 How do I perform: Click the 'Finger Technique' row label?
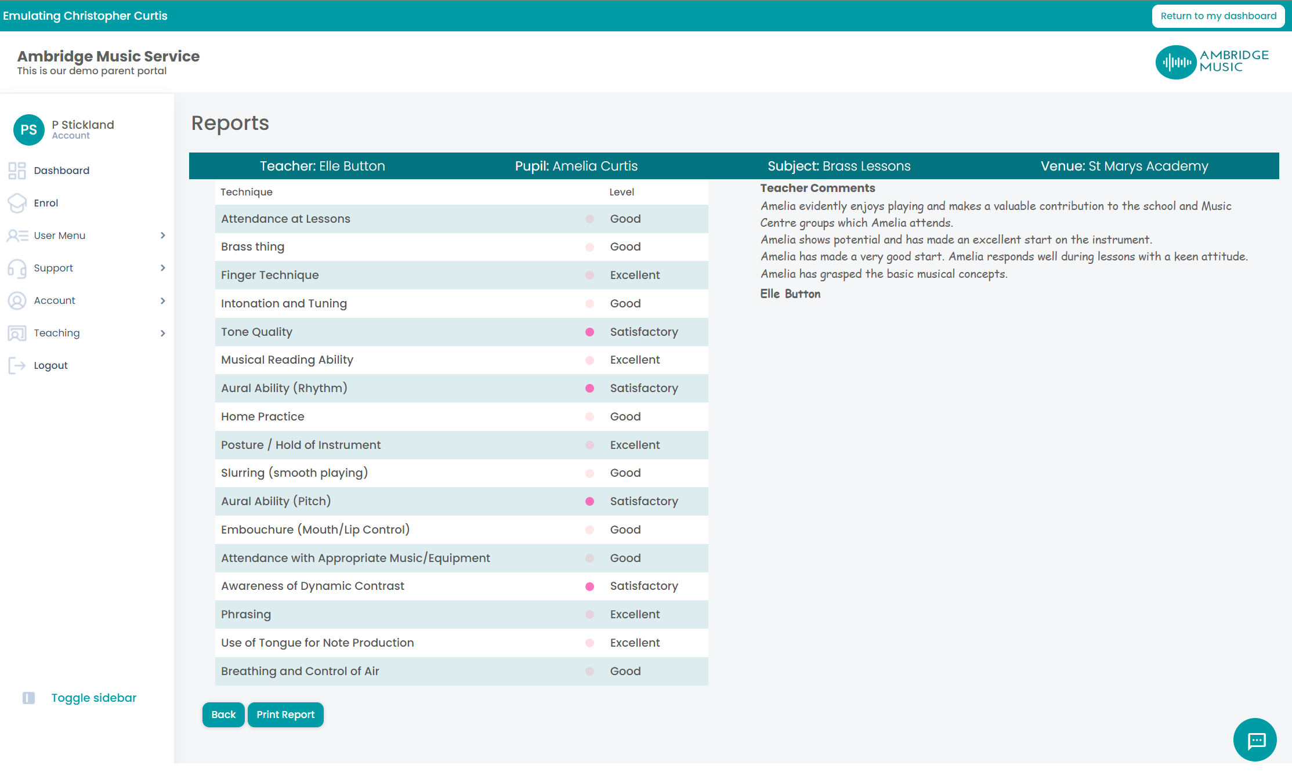pyautogui.click(x=270, y=275)
